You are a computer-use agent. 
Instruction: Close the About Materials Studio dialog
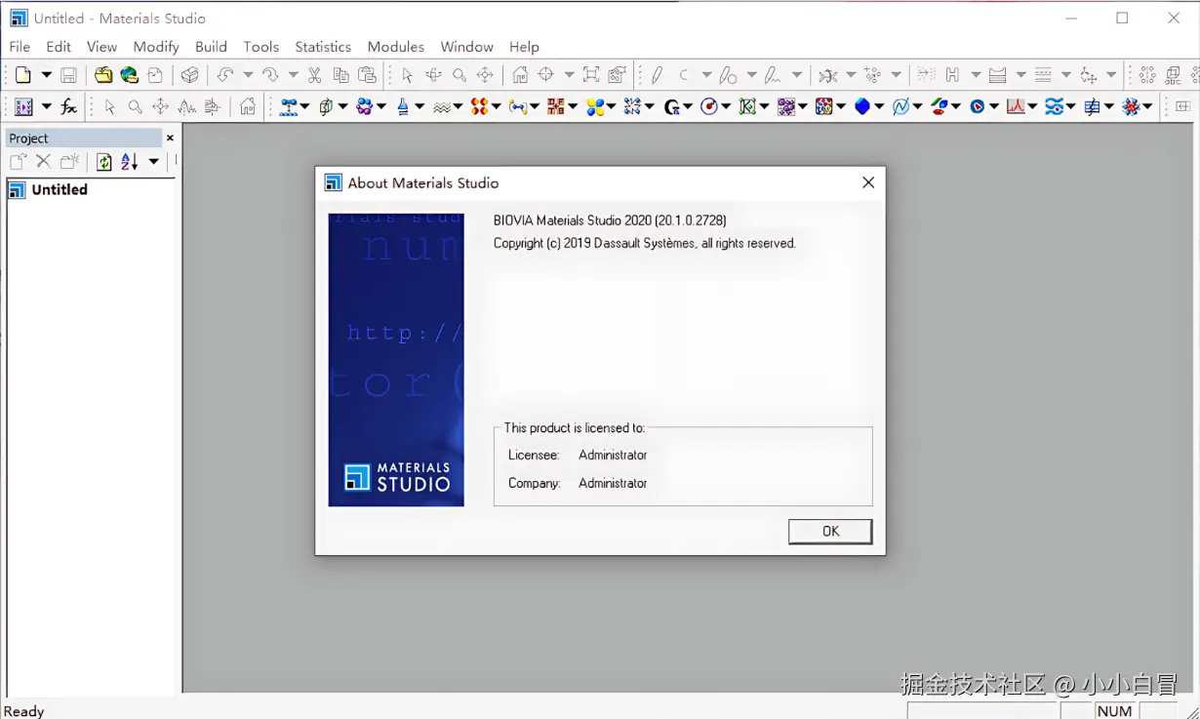[868, 182]
